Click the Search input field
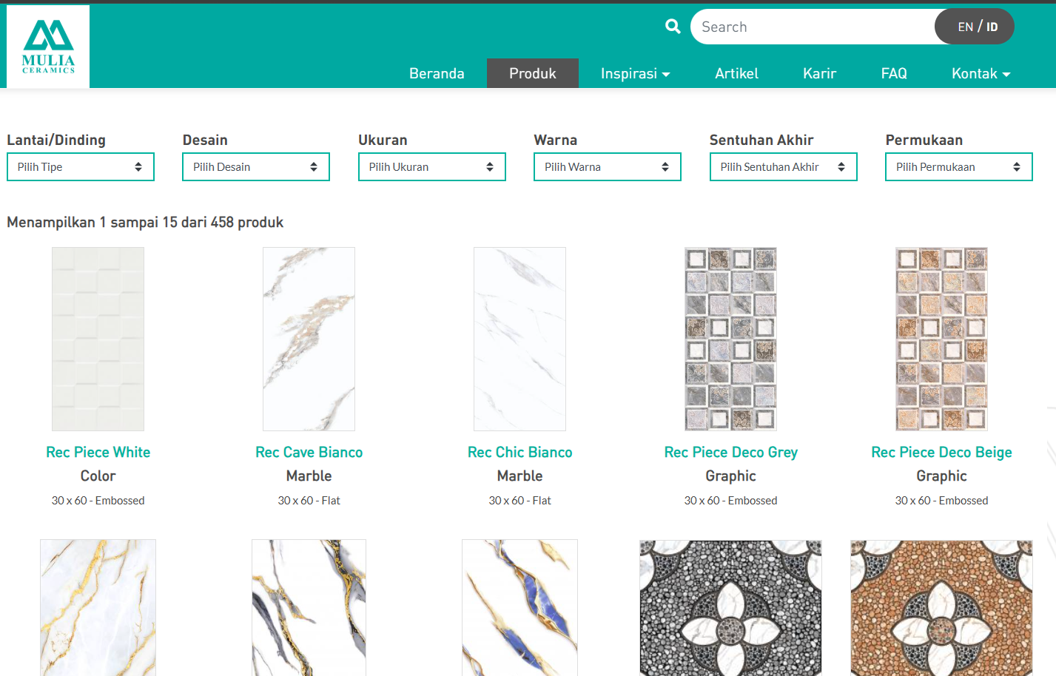This screenshot has width=1056, height=676. 807,26
